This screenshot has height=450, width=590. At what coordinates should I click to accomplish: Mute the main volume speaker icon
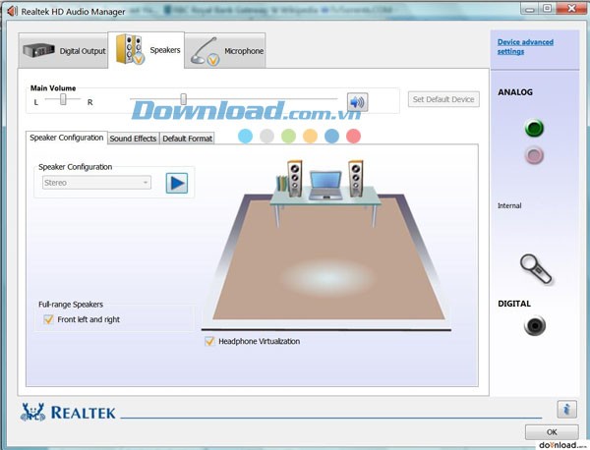[x=357, y=102]
